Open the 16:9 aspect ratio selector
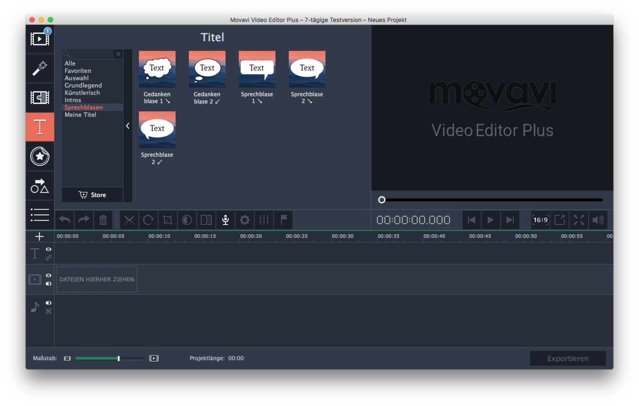The image size is (639, 406). [540, 220]
